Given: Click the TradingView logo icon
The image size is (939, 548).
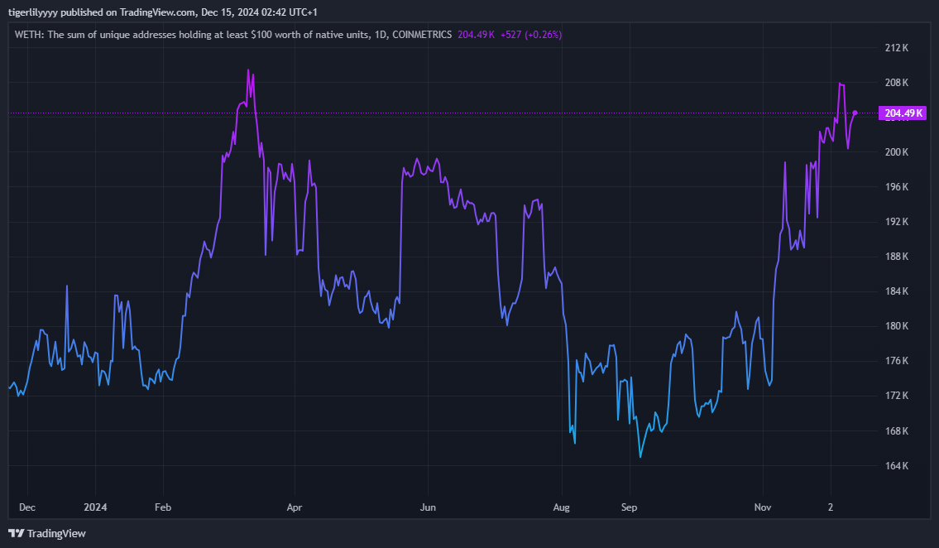Looking at the screenshot, I should point(16,533).
